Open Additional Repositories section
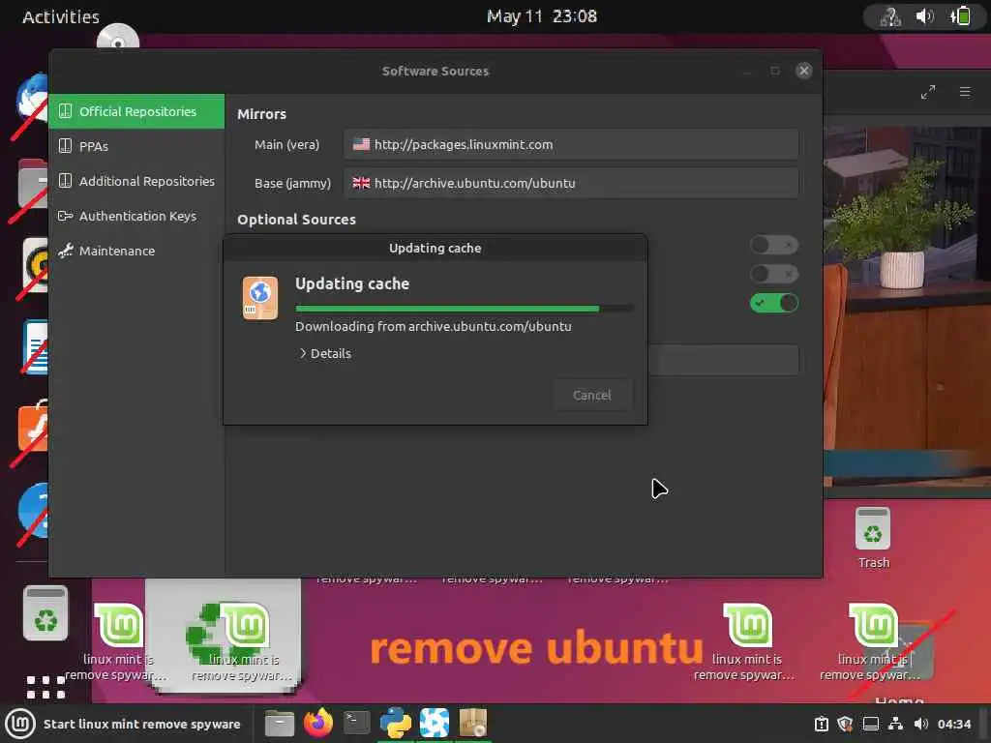 pos(136,181)
